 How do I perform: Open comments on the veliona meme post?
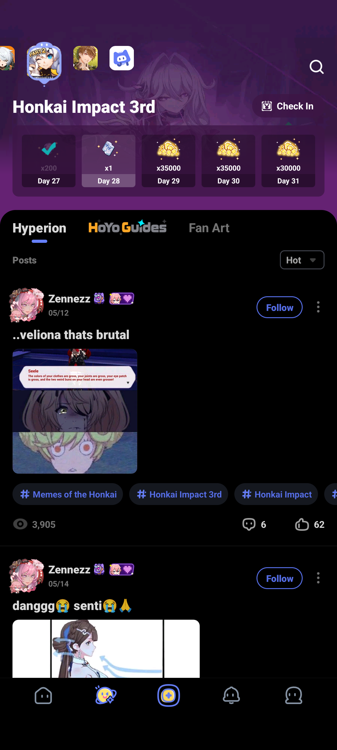(x=248, y=524)
